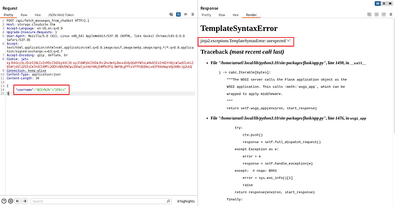This screenshot has height=206, width=395.
Task: Click the magnifier icon in search box
Action: (168, 201)
